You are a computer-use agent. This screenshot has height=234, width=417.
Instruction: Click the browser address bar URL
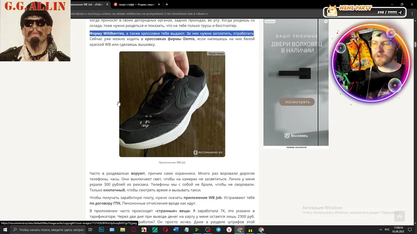point(139,14)
